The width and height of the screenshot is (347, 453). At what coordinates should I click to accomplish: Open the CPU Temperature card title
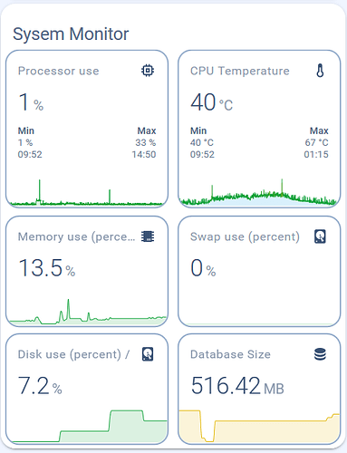coord(240,71)
